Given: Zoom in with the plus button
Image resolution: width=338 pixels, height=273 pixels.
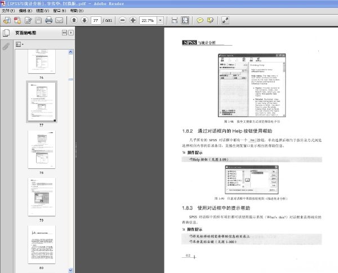Looking at the screenshot, I should click(x=133, y=20).
